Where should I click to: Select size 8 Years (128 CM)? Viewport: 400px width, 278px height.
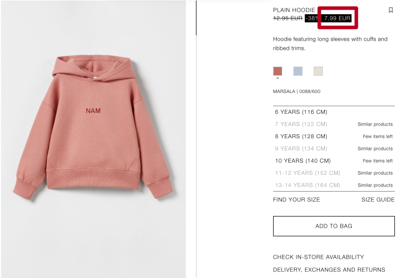tap(334, 136)
